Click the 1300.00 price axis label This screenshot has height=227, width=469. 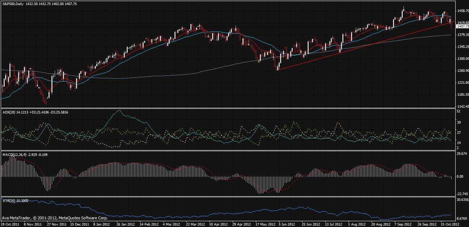[x=461, y=59]
